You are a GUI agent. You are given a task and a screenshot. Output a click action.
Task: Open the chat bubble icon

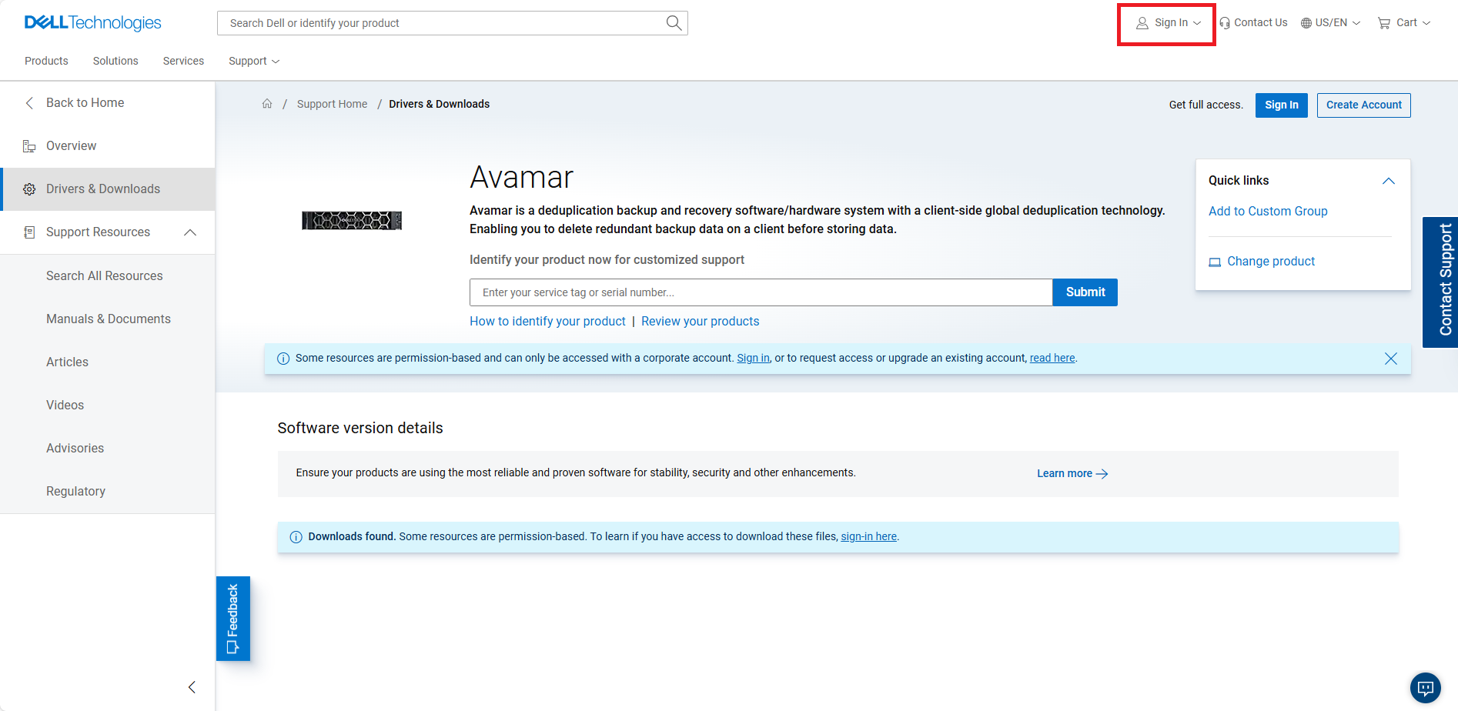(1425, 688)
